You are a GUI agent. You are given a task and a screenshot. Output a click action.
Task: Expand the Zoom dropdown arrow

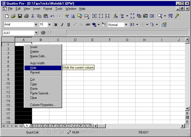[x=165, y=16]
